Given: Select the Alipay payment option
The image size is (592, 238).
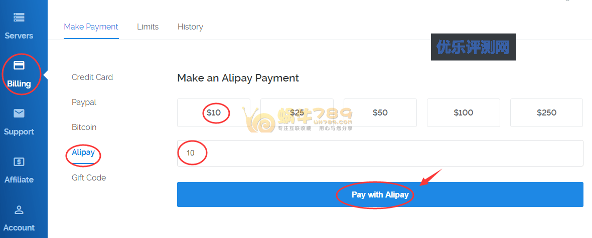Looking at the screenshot, I should click(x=83, y=152).
